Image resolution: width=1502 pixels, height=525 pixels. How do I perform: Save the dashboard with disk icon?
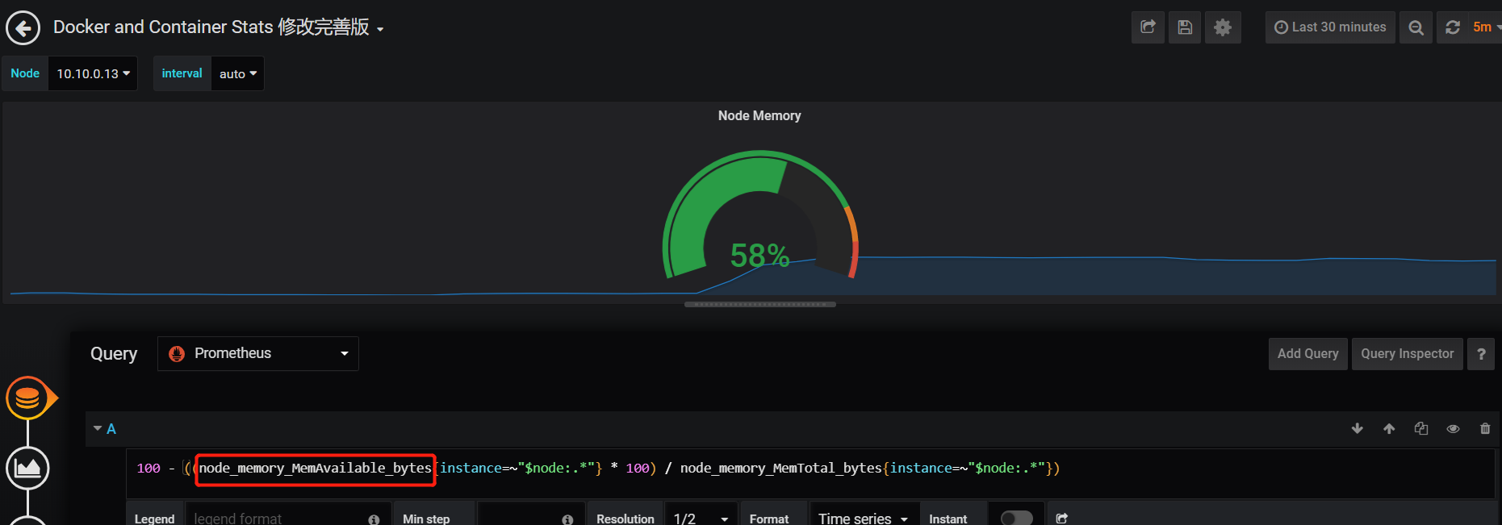(1185, 27)
